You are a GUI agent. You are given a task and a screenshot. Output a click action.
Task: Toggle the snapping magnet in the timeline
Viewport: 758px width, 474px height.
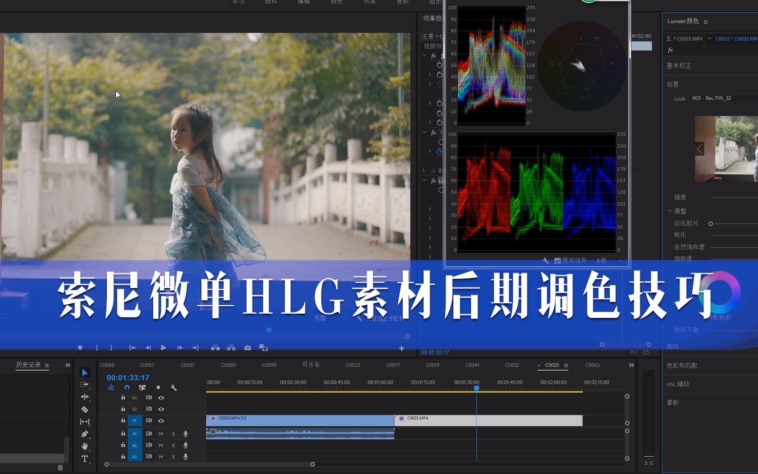(127, 388)
